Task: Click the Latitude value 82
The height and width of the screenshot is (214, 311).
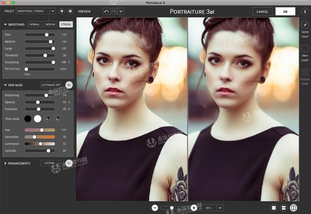Action: (x=65, y=151)
